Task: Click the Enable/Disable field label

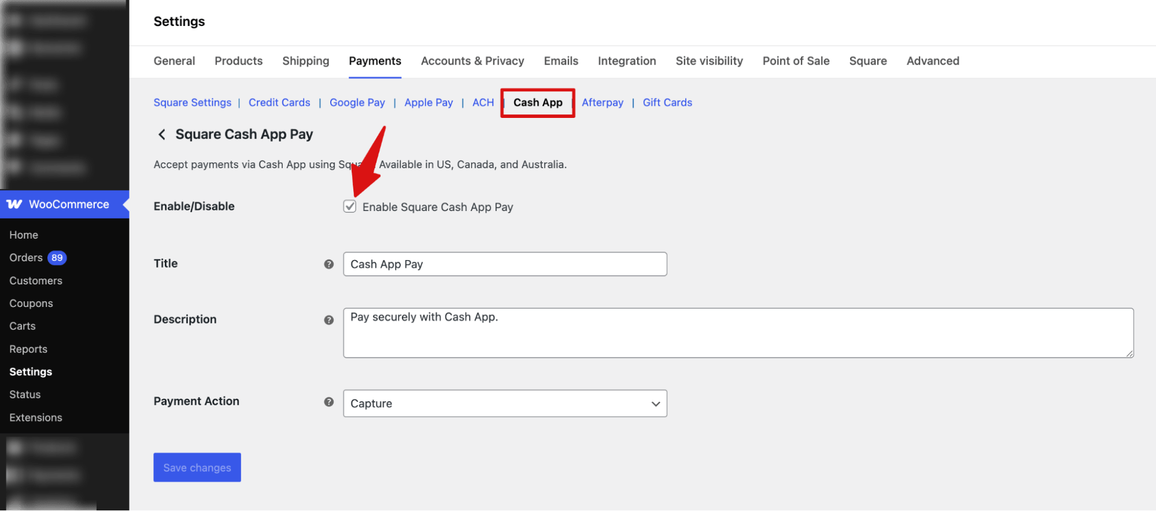Action: 194,206
